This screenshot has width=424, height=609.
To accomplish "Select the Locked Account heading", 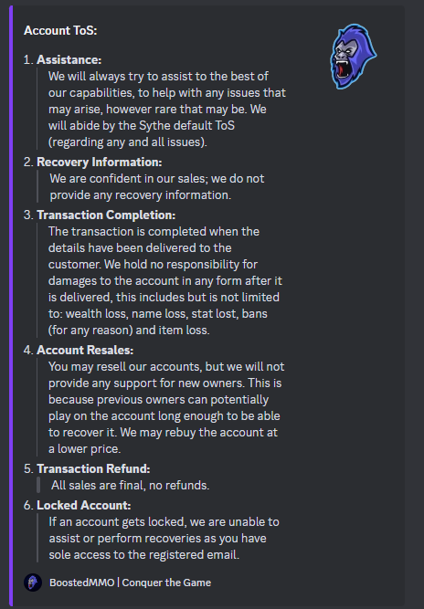I will click(83, 505).
